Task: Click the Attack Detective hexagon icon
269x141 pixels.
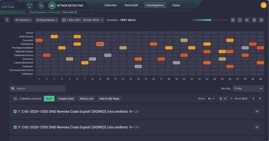Action: [52, 5]
